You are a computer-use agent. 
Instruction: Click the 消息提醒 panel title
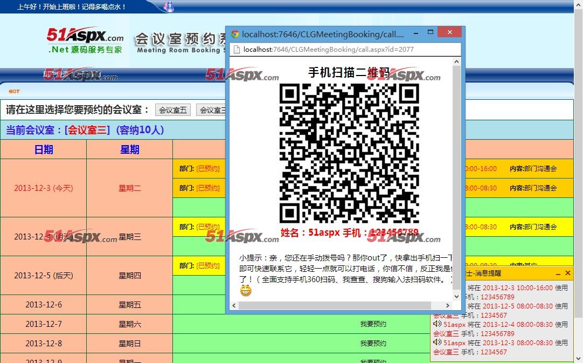coord(483,273)
